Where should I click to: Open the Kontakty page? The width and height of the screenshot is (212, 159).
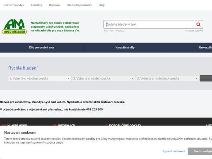36,5
